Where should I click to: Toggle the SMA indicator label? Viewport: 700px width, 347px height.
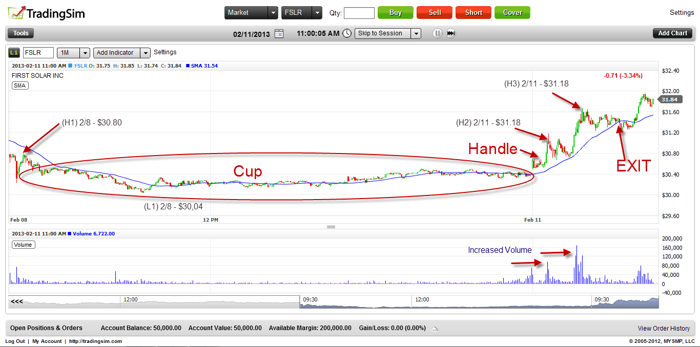[19, 85]
